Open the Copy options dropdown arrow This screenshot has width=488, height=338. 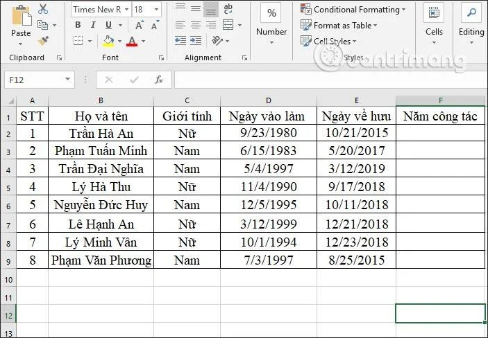(54, 25)
